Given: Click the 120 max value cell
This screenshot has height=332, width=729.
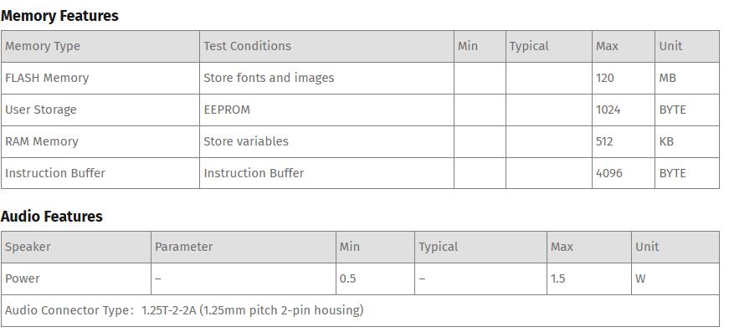Looking at the screenshot, I should point(624,78).
